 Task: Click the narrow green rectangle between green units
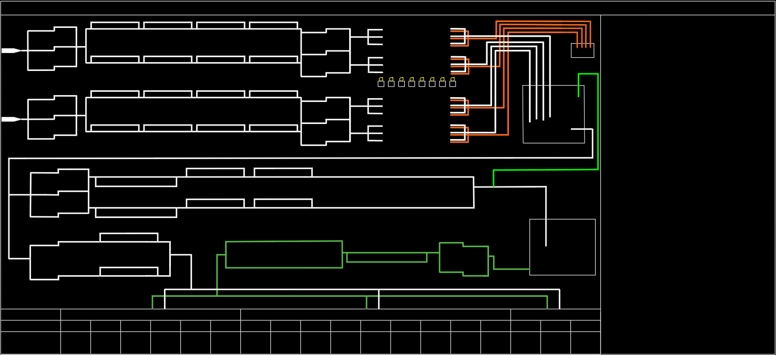tap(386, 257)
